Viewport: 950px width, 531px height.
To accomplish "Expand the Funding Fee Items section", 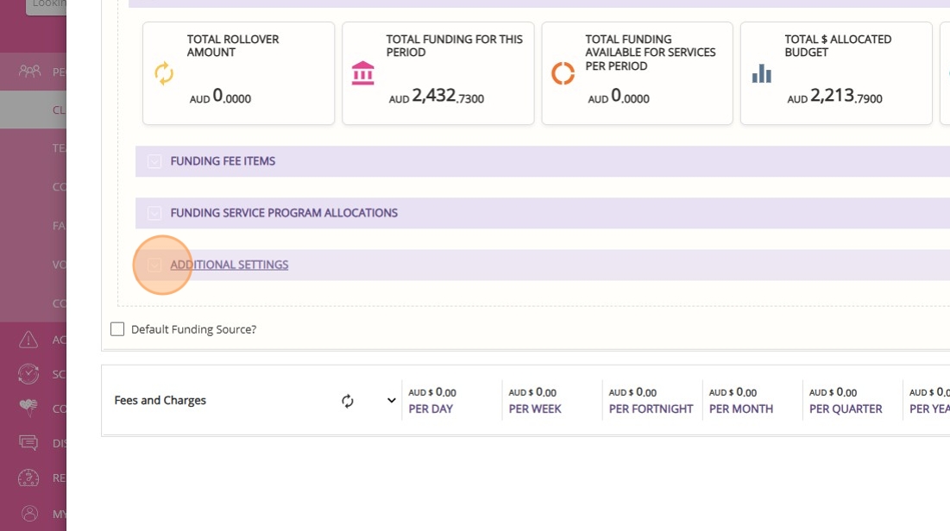I will coord(154,161).
